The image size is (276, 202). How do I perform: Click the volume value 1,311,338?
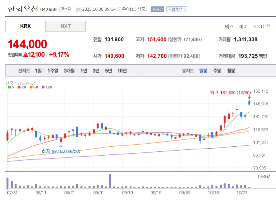tap(246, 39)
